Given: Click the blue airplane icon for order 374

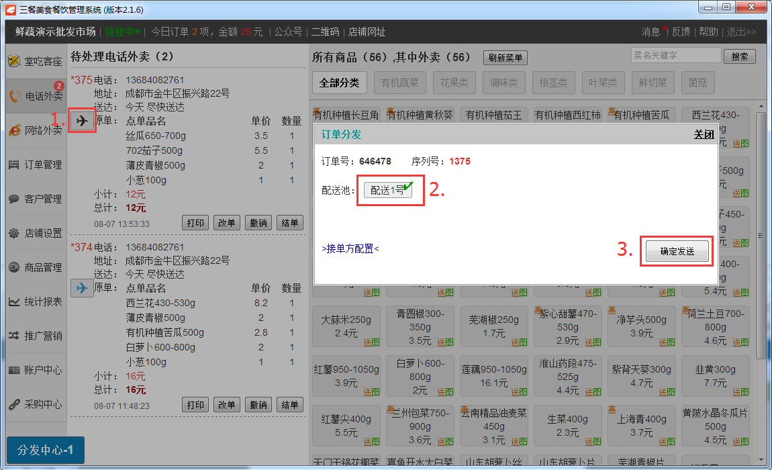Looking at the screenshot, I should point(82,288).
